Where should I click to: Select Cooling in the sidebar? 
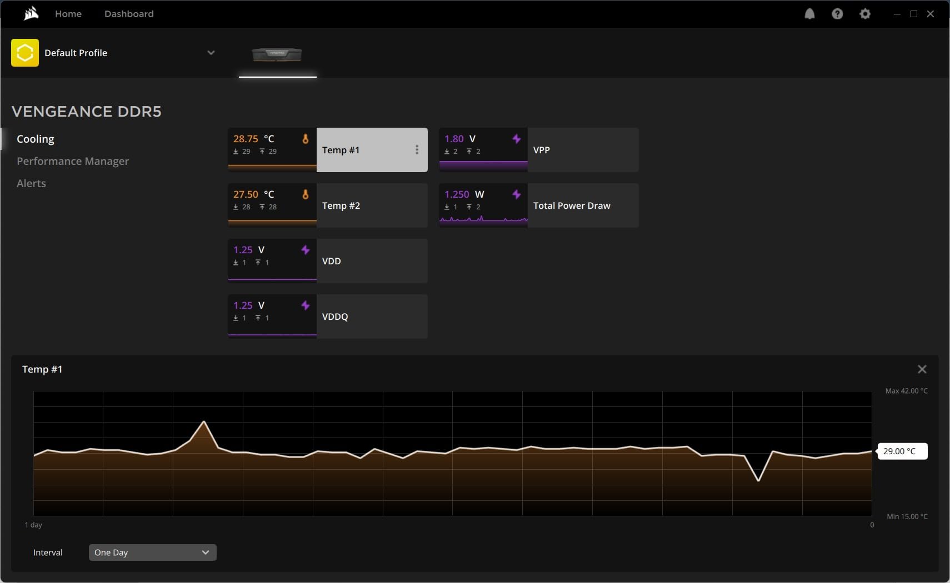(36, 139)
